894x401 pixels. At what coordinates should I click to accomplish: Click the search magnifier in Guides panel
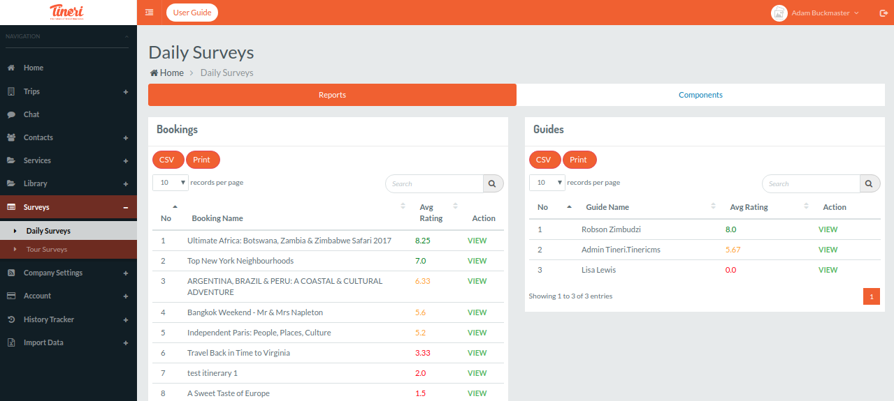tap(870, 184)
